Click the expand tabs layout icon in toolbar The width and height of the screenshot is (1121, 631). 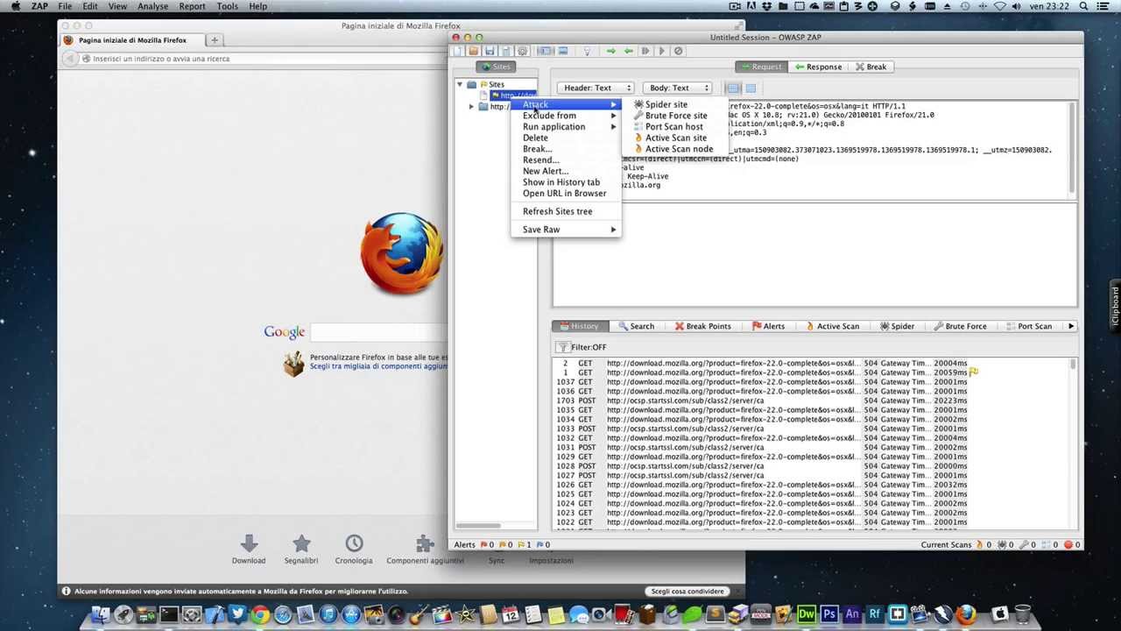point(546,51)
